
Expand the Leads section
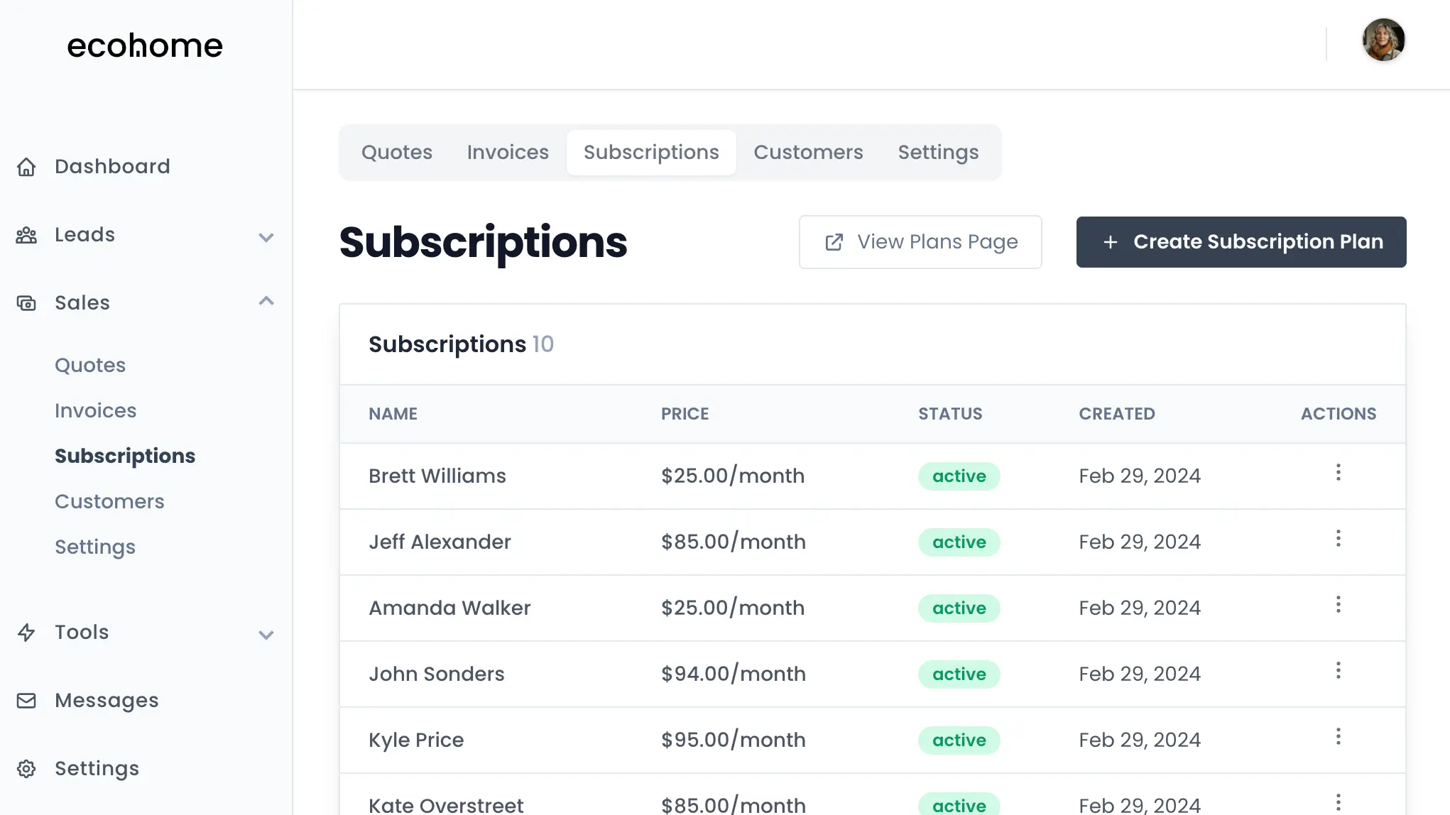point(266,238)
